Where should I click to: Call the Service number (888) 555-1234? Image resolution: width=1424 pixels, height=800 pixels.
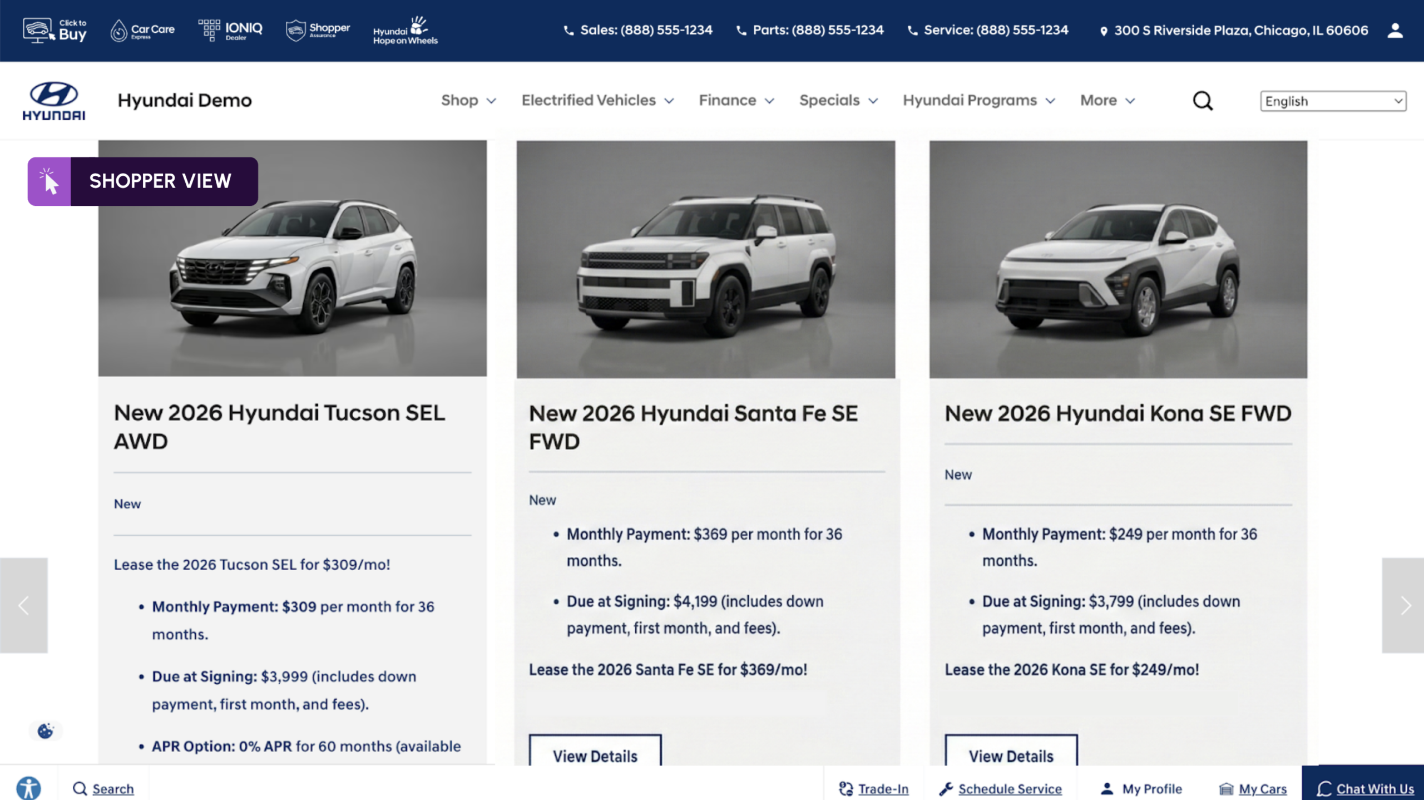coord(996,30)
